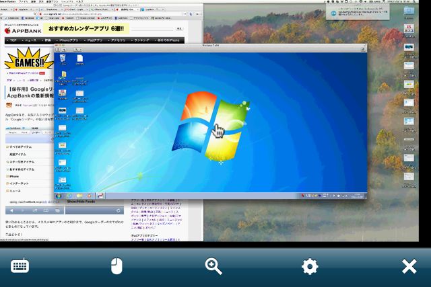Image resolution: width=431 pixels, height=287 pixels.
Task: Click the GAMES!! banner image
Action: (29, 58)
